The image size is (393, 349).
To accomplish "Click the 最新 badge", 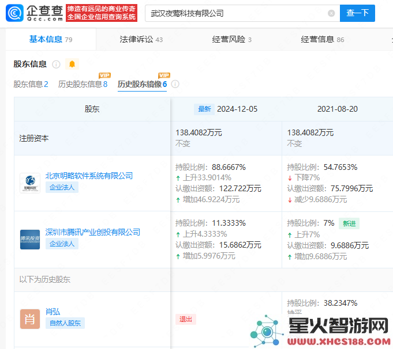I will click(x=204, y=109).
